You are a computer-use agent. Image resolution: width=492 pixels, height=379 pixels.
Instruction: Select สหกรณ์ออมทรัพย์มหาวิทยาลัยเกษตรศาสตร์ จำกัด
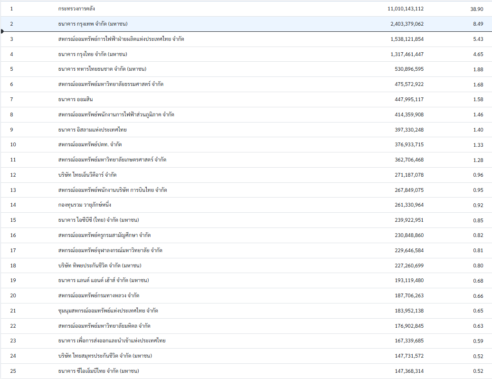(113, 160)
